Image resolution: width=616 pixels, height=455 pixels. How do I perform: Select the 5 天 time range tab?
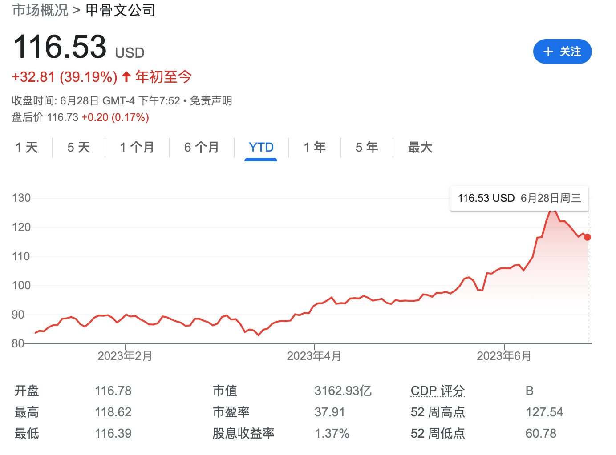pyautogui.click(x=79, y=148)
